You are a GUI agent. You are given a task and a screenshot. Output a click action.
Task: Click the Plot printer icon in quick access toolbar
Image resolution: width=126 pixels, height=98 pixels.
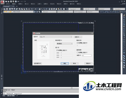coord(16,2)
